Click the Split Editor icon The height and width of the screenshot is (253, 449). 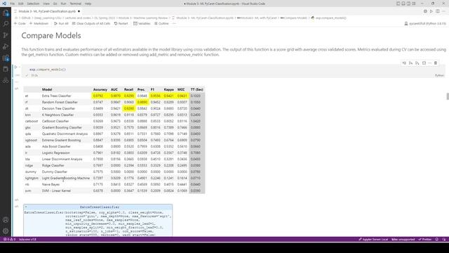[438, 11]
